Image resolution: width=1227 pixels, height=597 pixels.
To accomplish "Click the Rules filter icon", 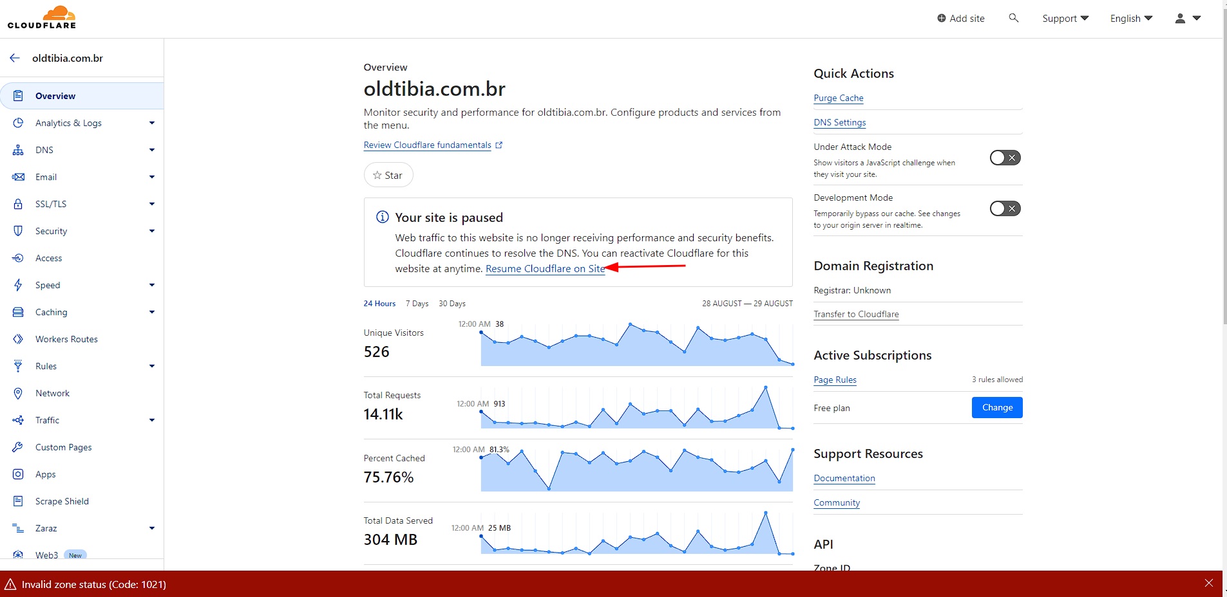I will pyautogui.click(x=18, y=366).
